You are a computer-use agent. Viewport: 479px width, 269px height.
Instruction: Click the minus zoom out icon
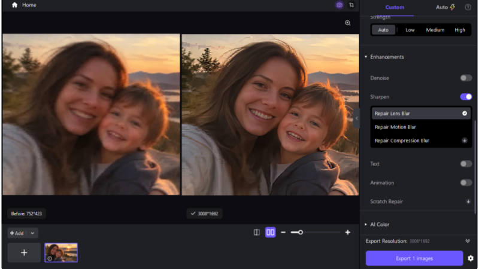(x=283, y=233)
